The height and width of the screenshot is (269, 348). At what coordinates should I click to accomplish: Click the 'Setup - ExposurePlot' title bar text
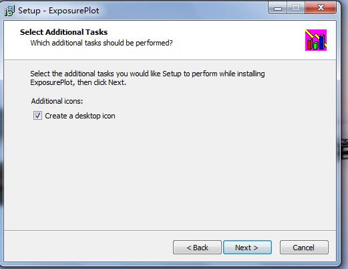coord(59,11)
